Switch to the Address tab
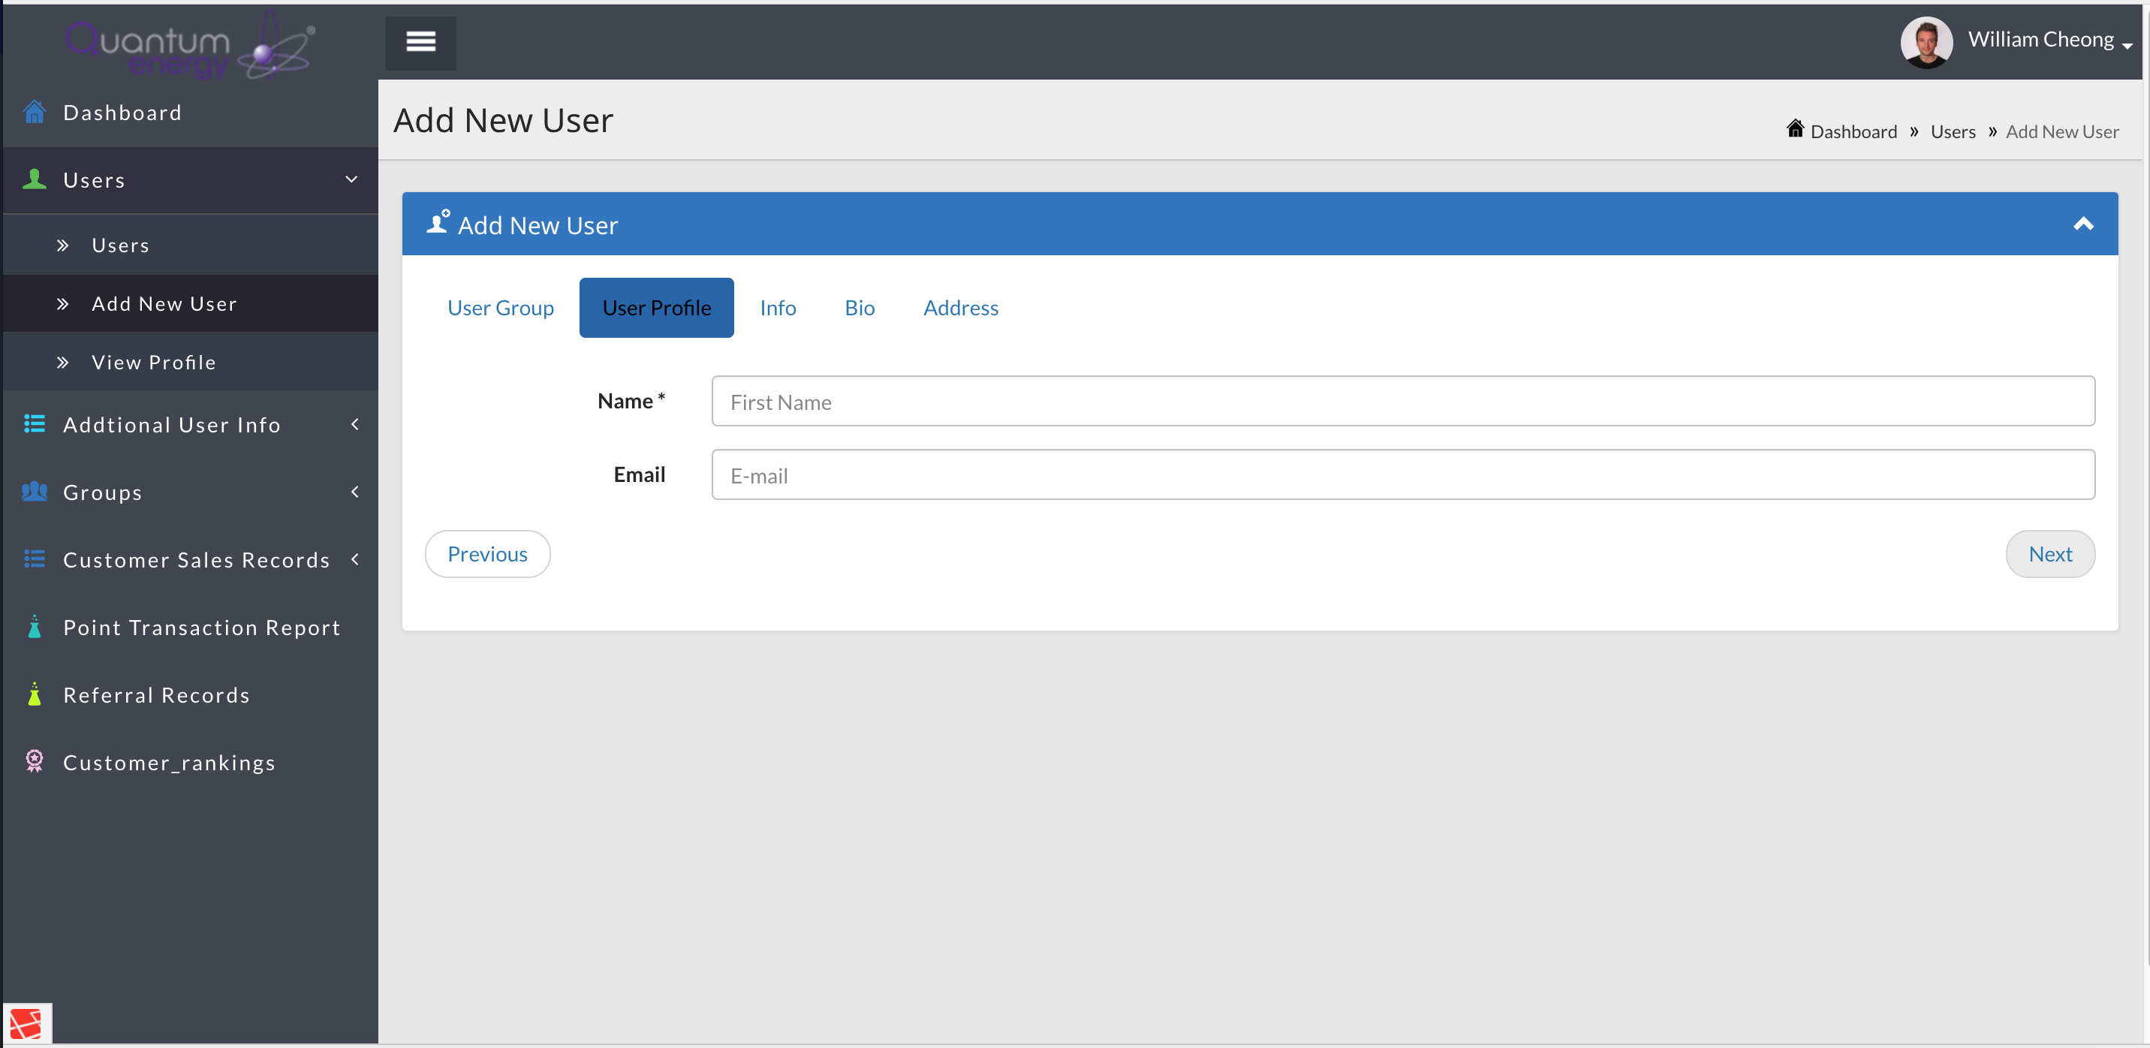The image size is (2150, 1048). (960, 308)
